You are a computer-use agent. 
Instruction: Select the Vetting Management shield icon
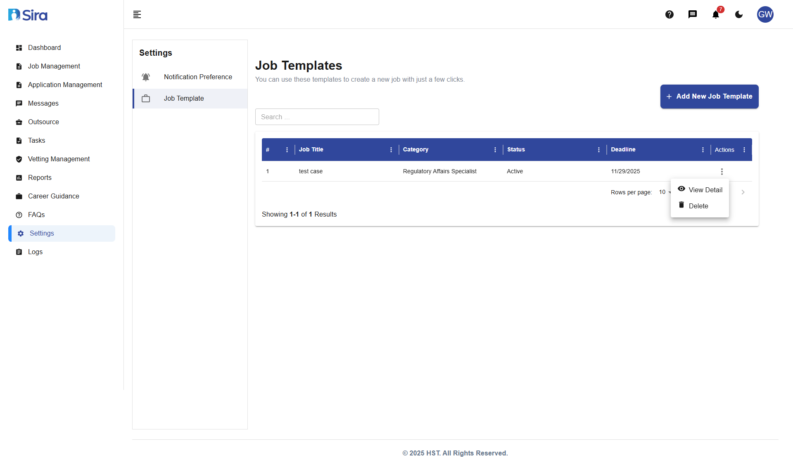pos(19,159)
